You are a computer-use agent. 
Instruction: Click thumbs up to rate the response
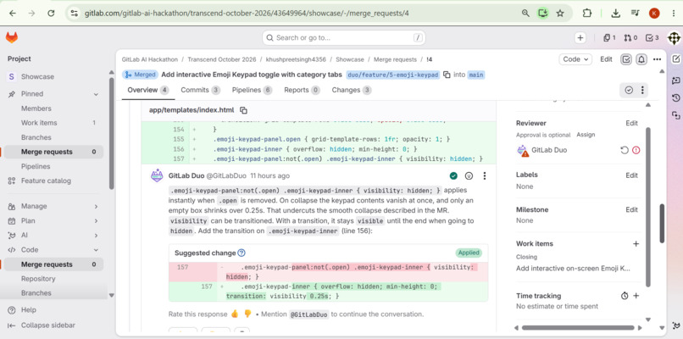coord(235,314)
